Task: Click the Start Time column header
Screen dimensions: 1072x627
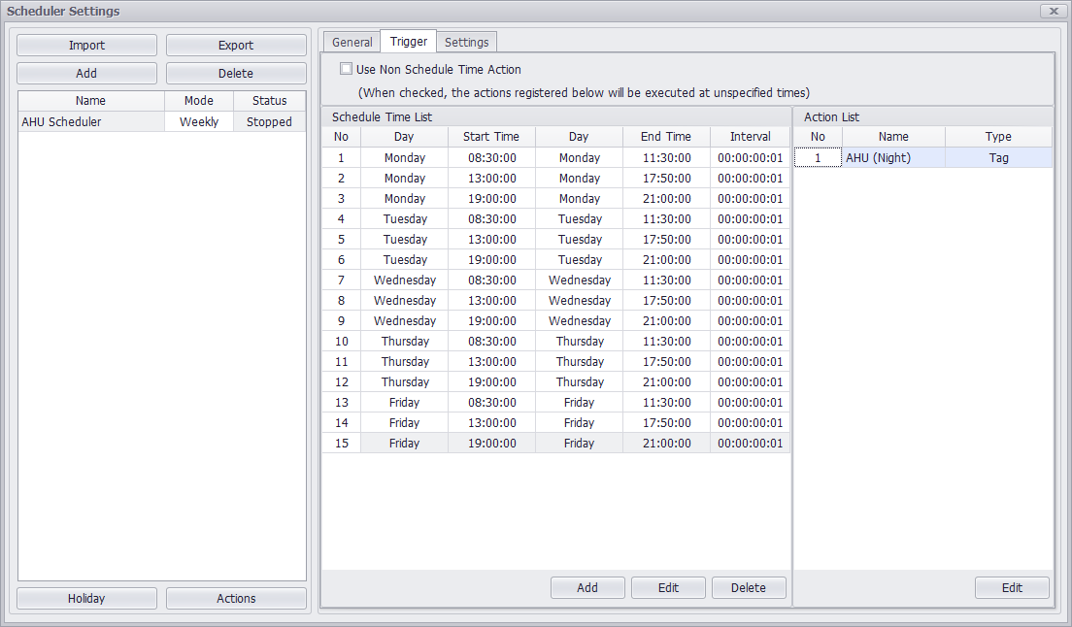Action: click(x=490, y=137)
